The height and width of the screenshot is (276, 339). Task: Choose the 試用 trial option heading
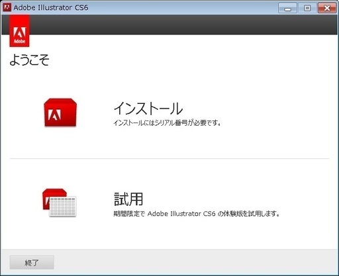(128, 199)
